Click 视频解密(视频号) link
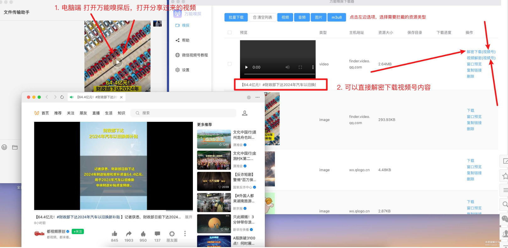 point(481,58)
